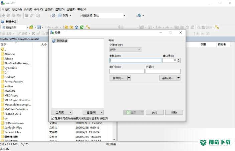Click the open directory folder icon in local toolbar
The width and height of the screenshot is (235, 151).
point(31,27)
